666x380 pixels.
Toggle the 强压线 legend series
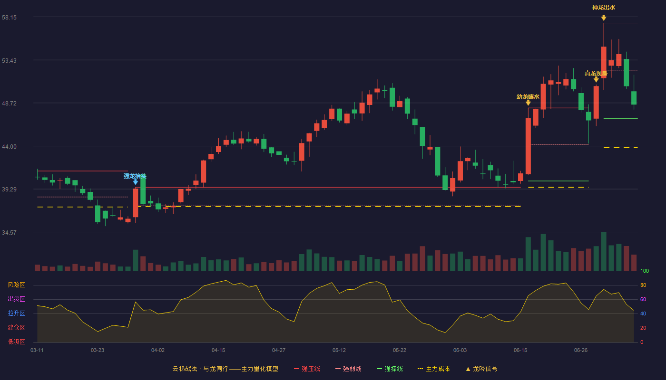point(307,369)
